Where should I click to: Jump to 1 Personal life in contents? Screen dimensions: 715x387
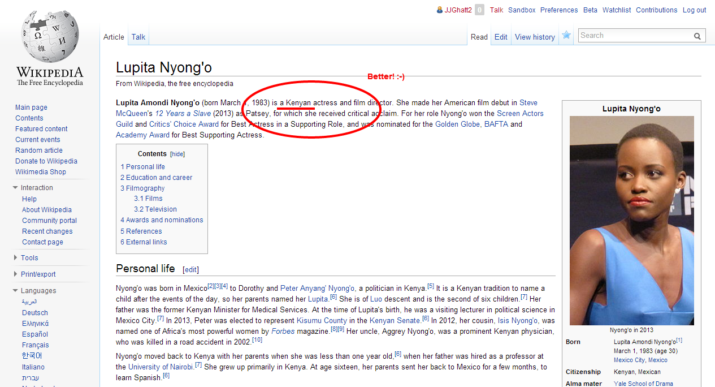143,167
